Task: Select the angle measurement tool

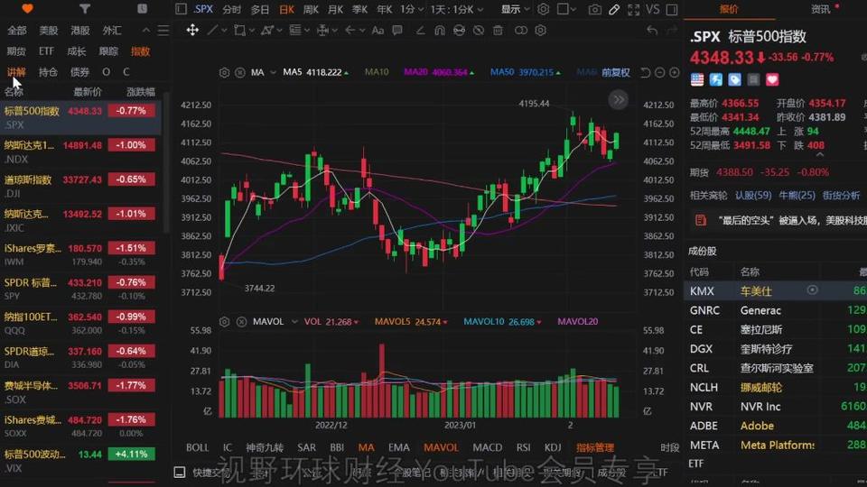Action: [420, 30]
